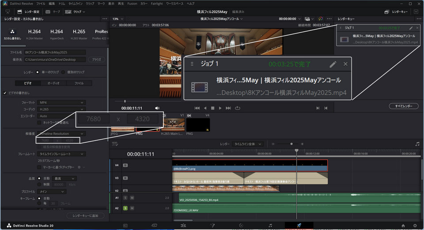Image resolution: width=424 pixels, height=230 pixels.
Task: Expand the Timeline Resolution dropdown
Action: 61,134
